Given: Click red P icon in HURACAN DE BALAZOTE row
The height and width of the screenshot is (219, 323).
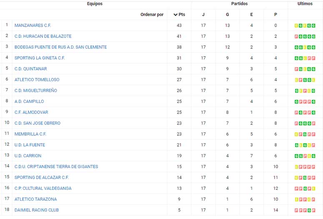Looking at the screenshot, I should [296, 37].
